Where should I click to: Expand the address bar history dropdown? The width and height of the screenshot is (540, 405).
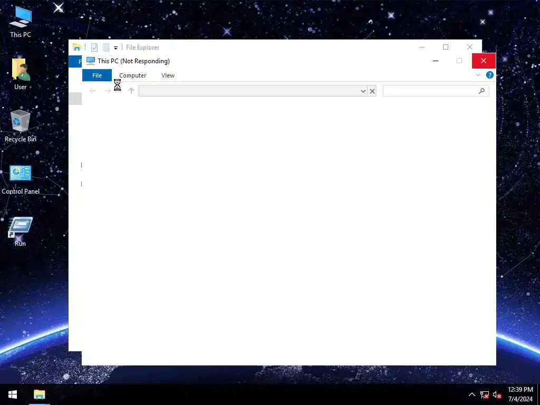coord(363,91)
